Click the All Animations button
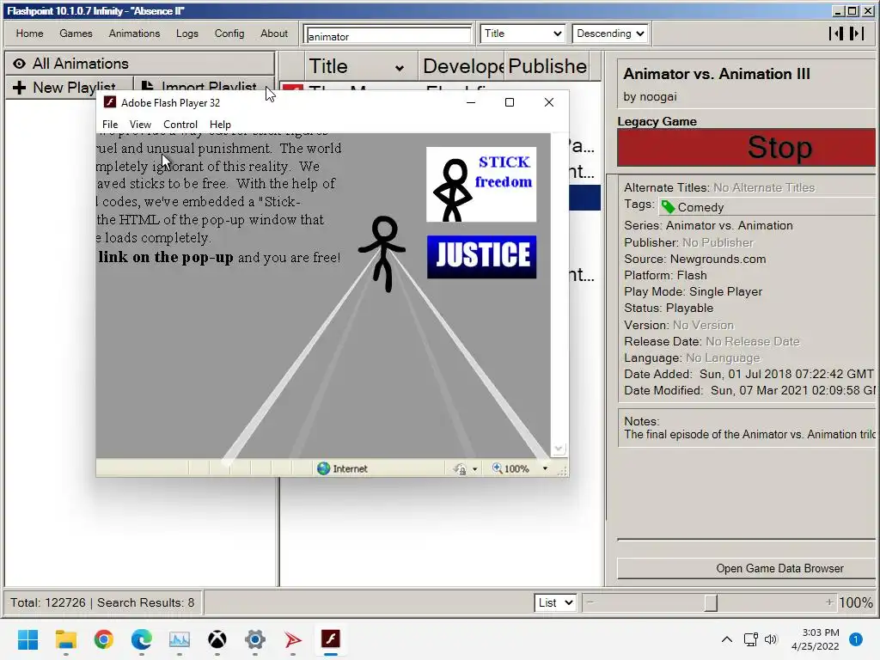Viewport: 880px width, 660px height. [140, 64]
